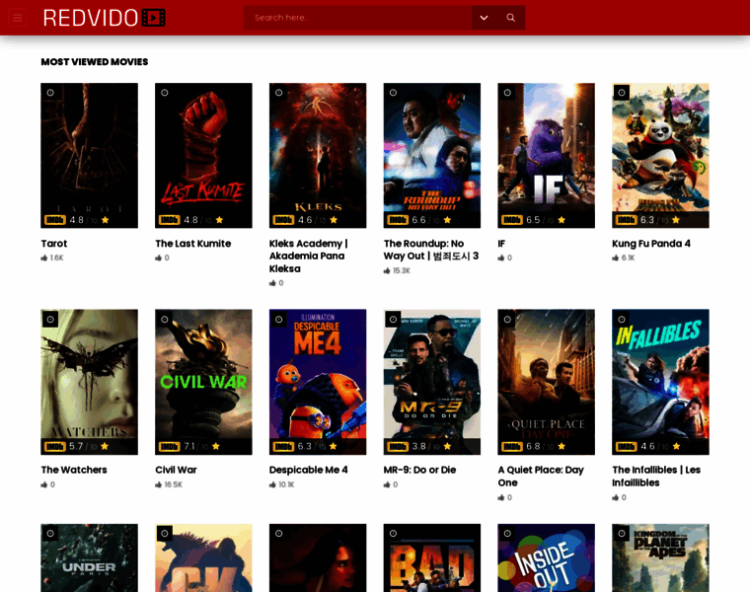Screen dimensions: 750x592
Task: Select The Watchers movie poster
Action: [90, 382]
